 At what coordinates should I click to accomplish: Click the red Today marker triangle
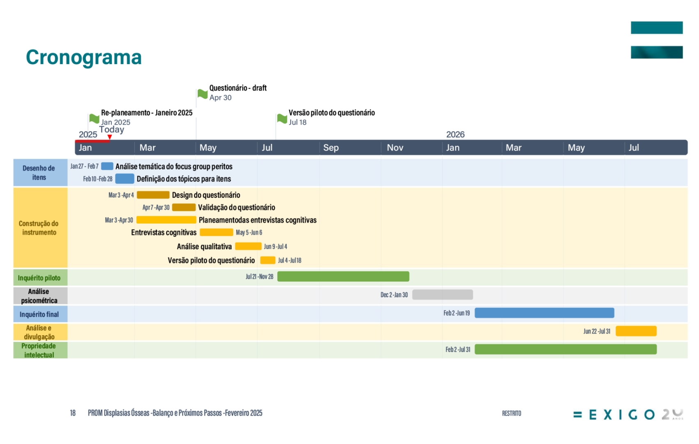[110, 137]
